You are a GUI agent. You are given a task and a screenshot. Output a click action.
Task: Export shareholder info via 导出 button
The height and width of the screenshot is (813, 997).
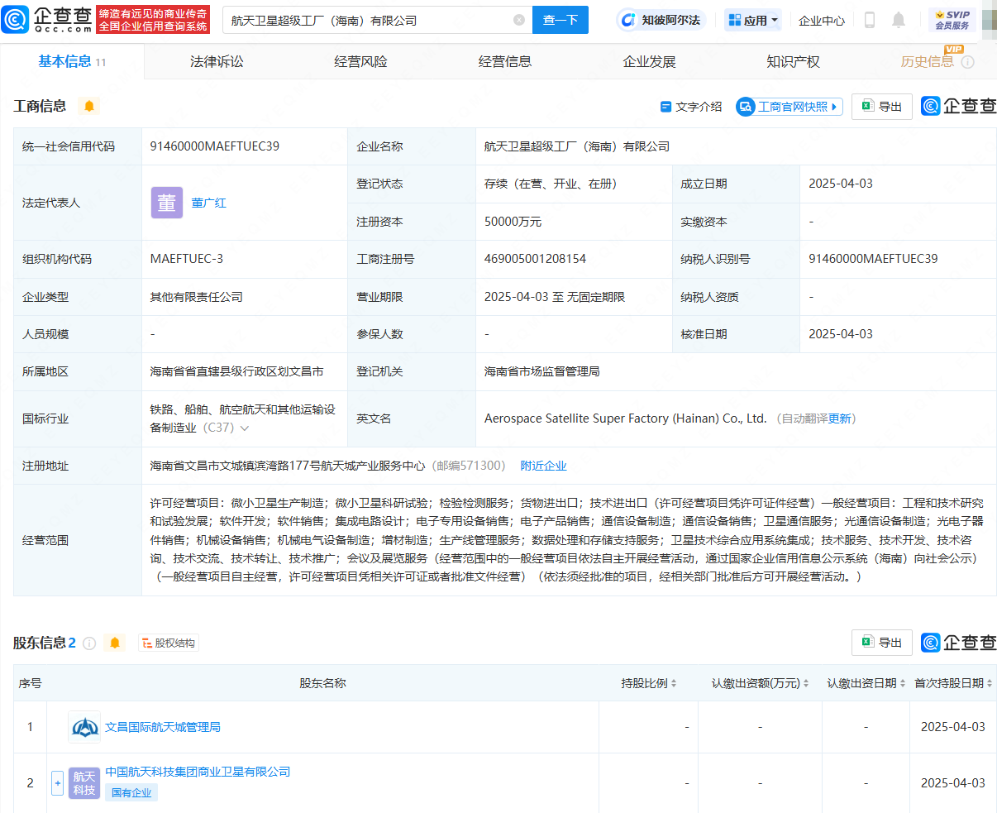pyautogui.click(x=882, y=643)
